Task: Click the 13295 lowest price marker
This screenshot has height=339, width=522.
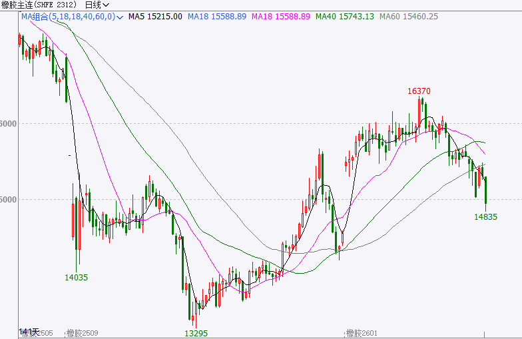Action: [x=195, y=332]
